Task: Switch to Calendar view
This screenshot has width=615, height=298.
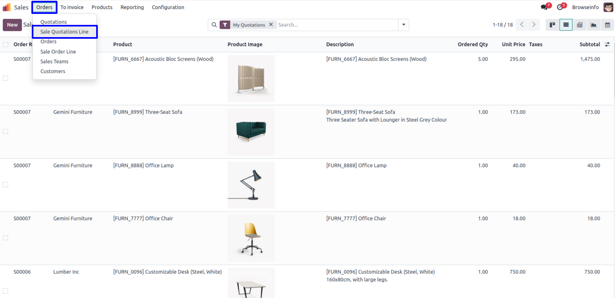Action: coord(607,25)
